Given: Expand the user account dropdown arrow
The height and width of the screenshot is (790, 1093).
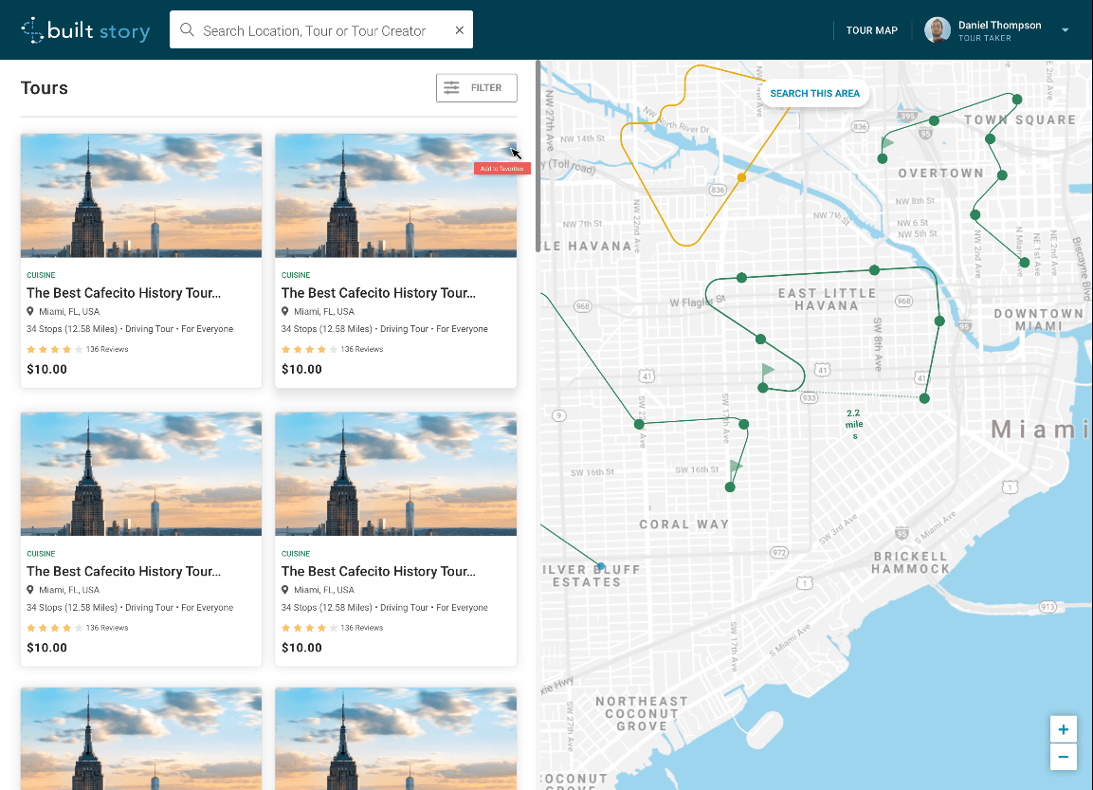Looking at the screenshot, I should pyautogui.click(x=1066, y=30).
